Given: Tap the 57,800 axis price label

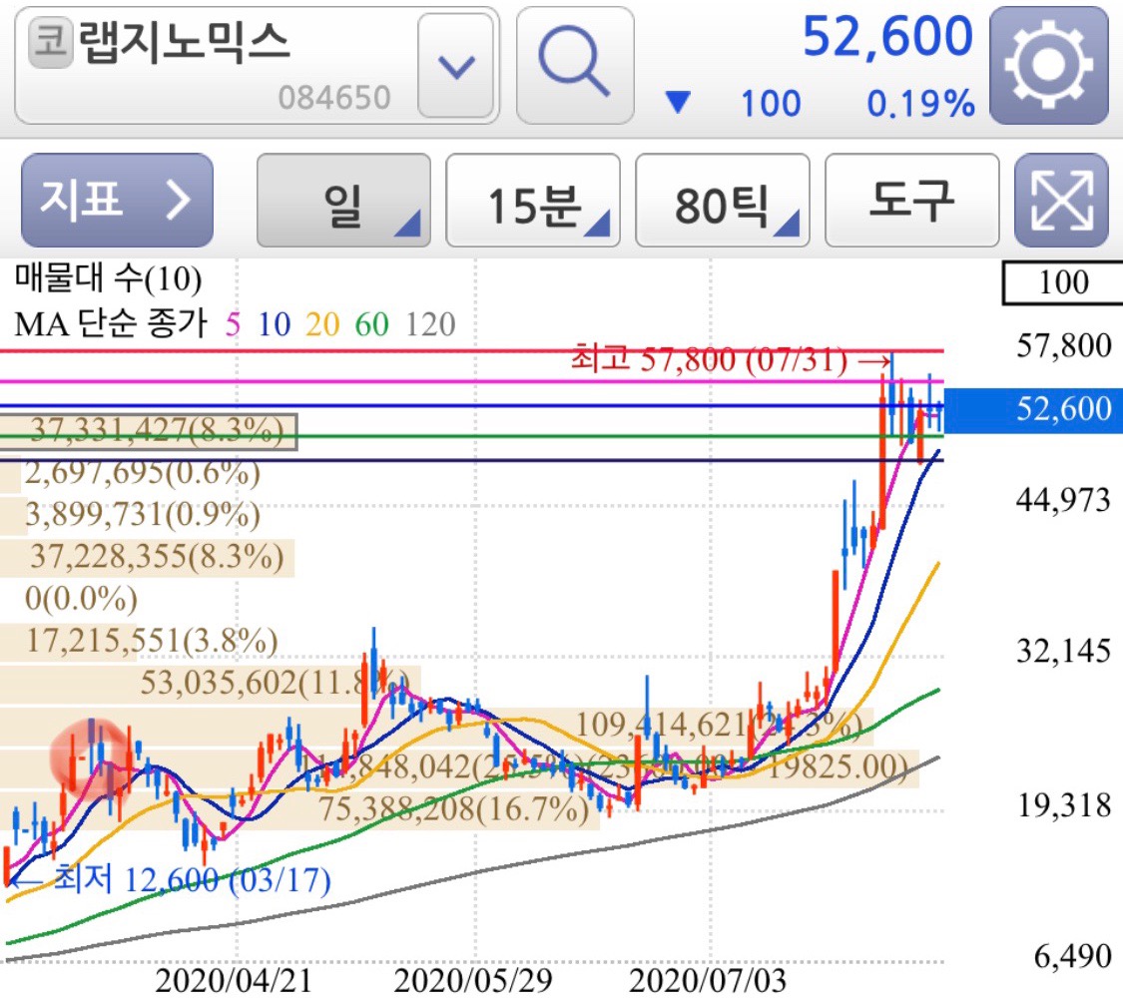Looking at the screenshot, I should [1063, 346].
